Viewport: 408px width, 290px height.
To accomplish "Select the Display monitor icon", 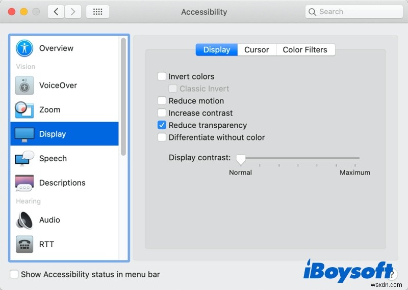I will 24,134.
